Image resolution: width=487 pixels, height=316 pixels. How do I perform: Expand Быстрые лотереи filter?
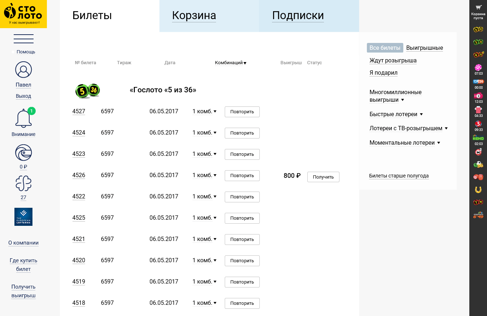click(396, 114)
